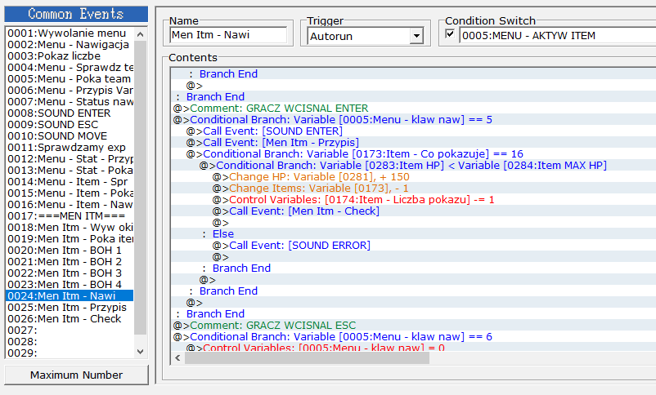Select event 0009:SOUND ESC
The image size is (656, 395).
(x=70, y=124)
